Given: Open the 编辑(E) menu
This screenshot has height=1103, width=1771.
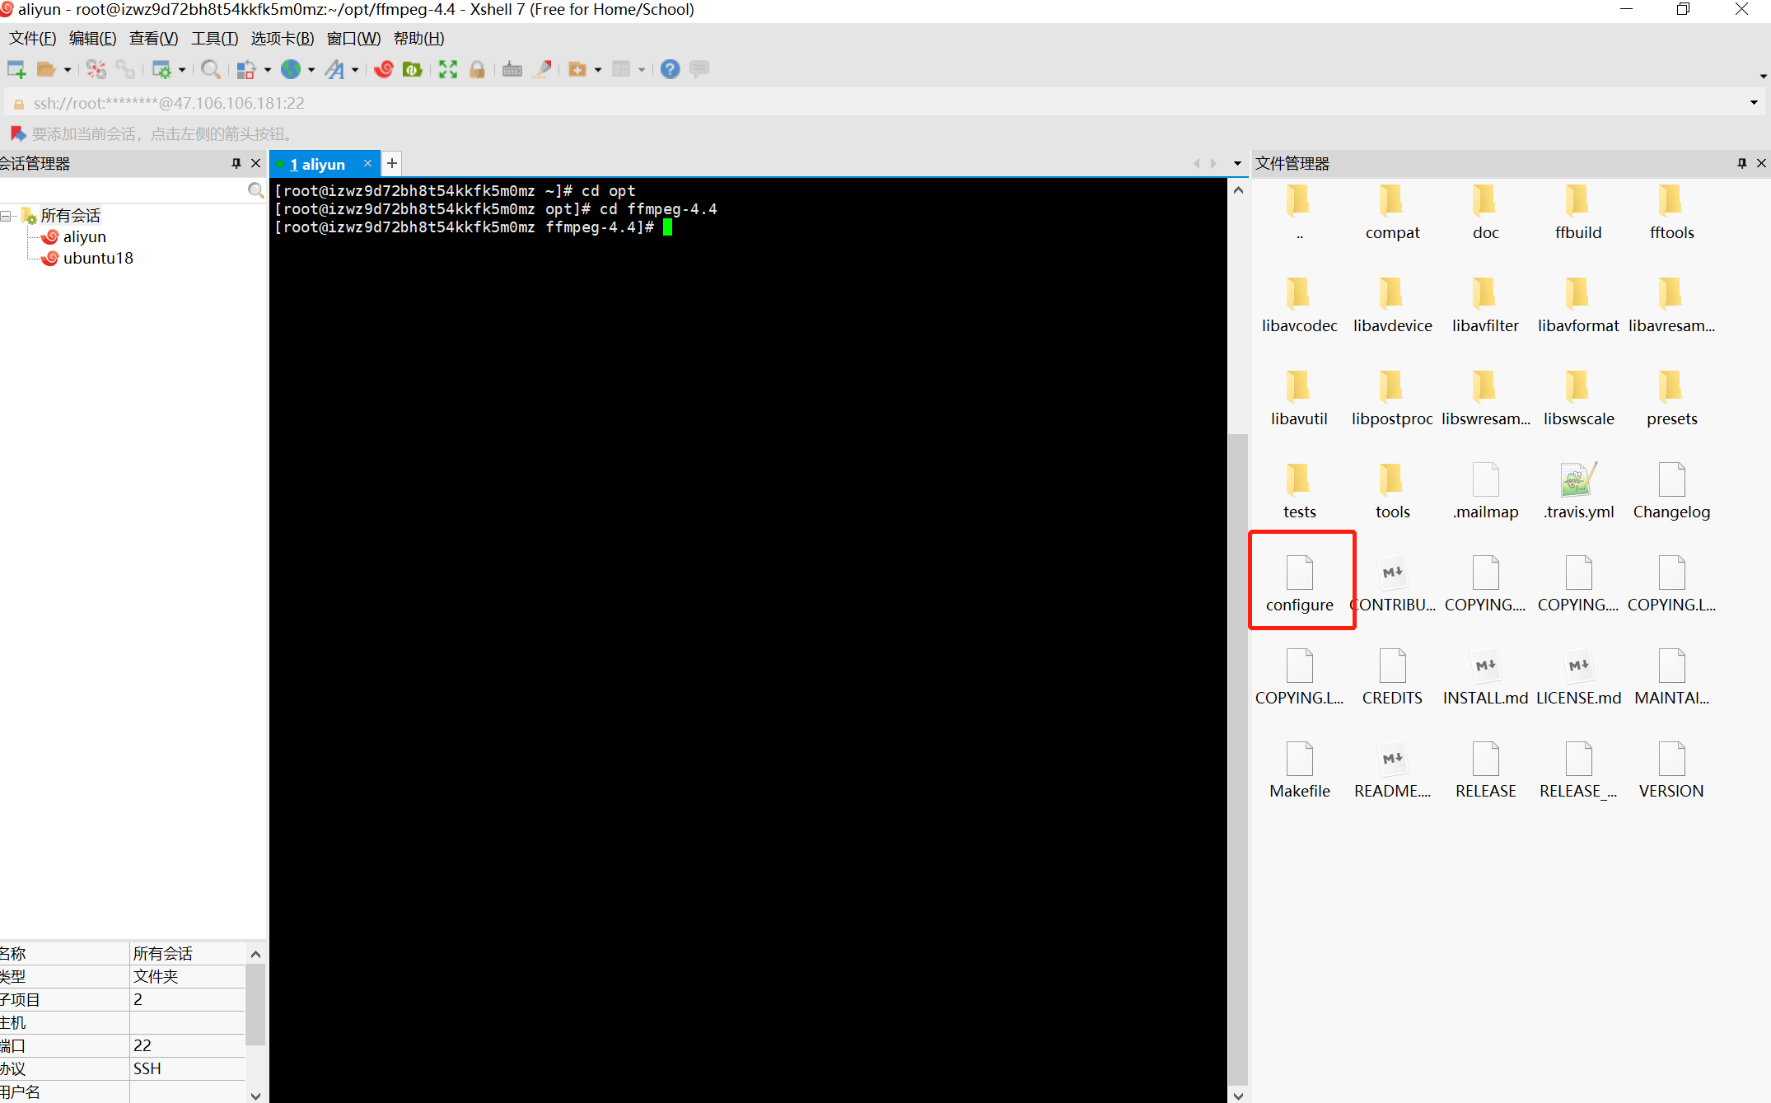Looking at the screenshot, I should point(93,39).
